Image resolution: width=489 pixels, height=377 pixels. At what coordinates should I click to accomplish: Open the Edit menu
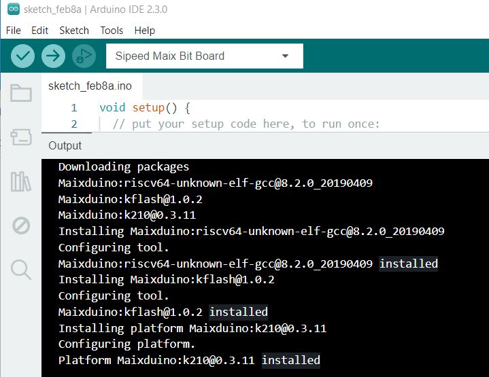tap(39, 31)
